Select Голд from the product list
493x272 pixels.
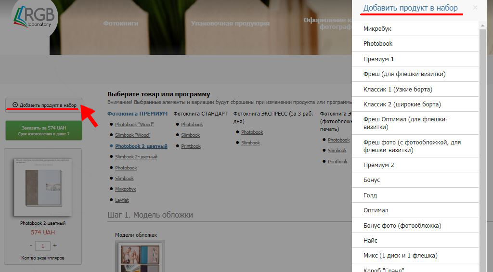[370, 195]
